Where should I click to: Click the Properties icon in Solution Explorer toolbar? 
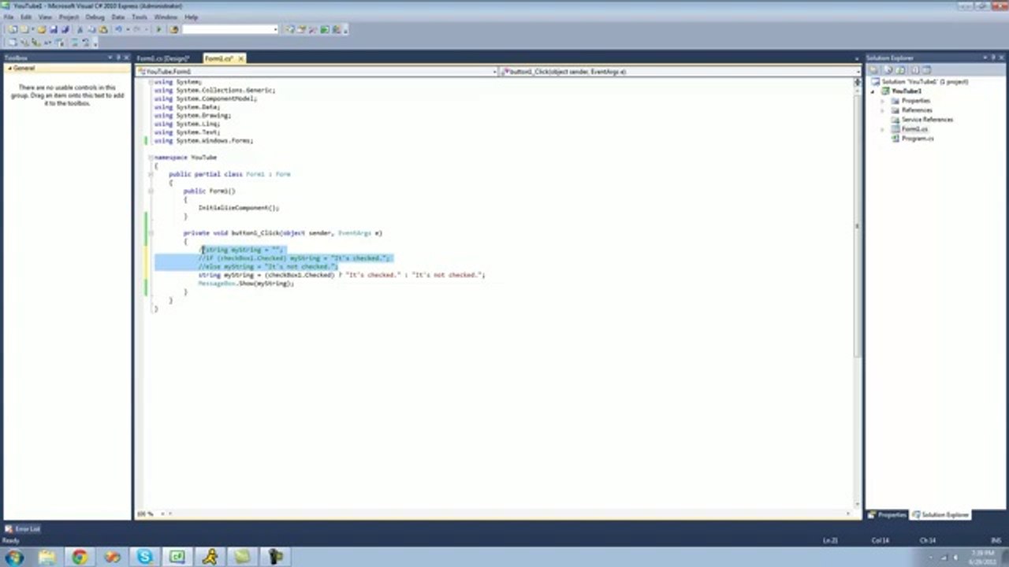click(x=873, y=69)
